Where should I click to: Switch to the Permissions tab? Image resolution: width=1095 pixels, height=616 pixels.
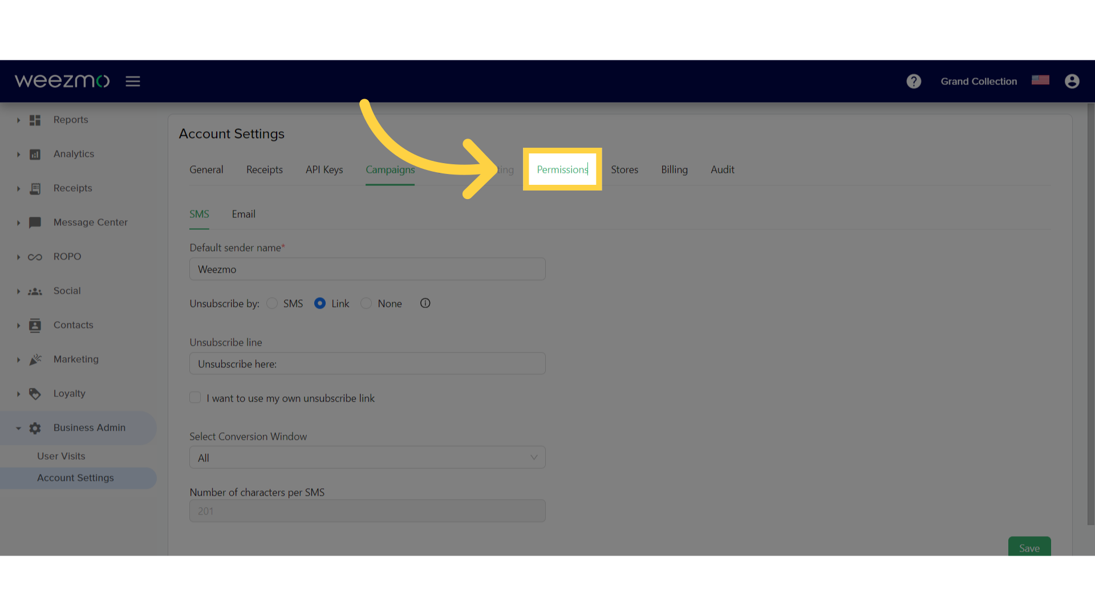click(562, 169)
